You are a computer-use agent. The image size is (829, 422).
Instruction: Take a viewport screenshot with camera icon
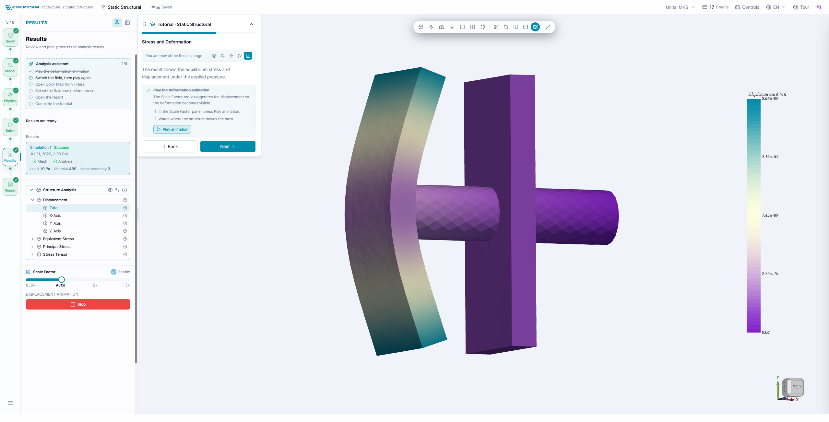coord(441,27)
